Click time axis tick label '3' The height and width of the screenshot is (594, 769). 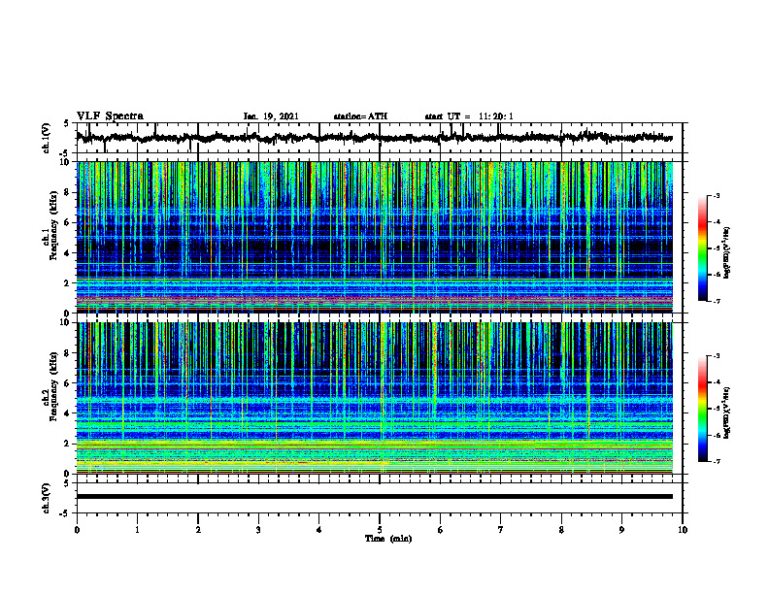[258, 530]
